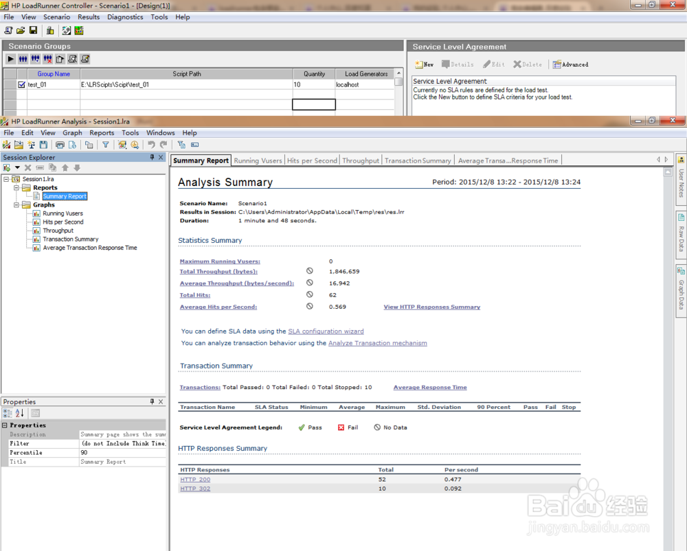Click Categorized view icon in Properties panel
This screenshot has height=551, width=687.
pos(8,412)
